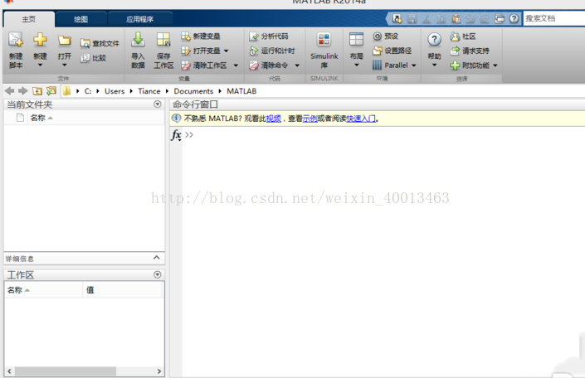
Task: Open 工作区 panel actions menu
Action: (x=158, y=274)
